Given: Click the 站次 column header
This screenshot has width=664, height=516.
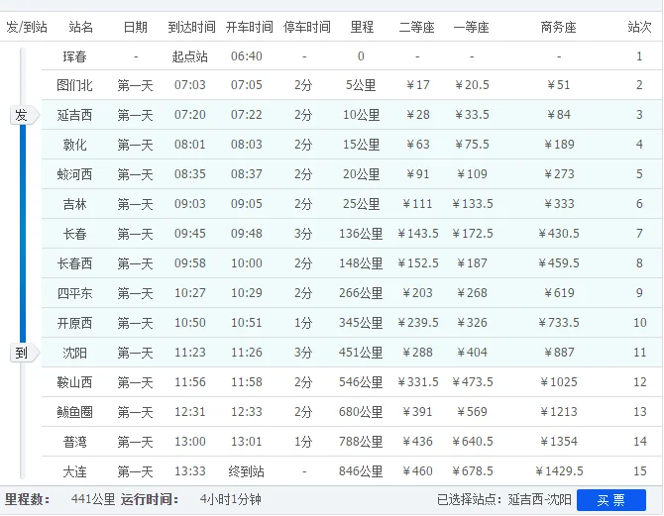Looking at the screenshot, I should coord(639,27).
